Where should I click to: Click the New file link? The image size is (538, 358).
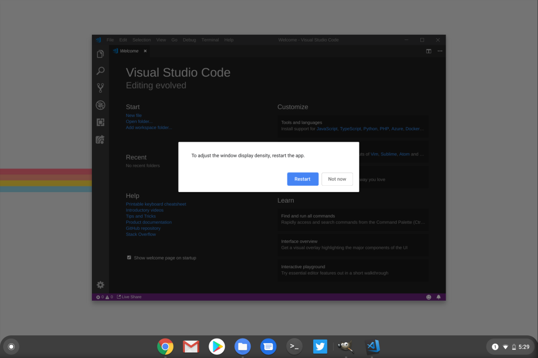tap(133, 115)
